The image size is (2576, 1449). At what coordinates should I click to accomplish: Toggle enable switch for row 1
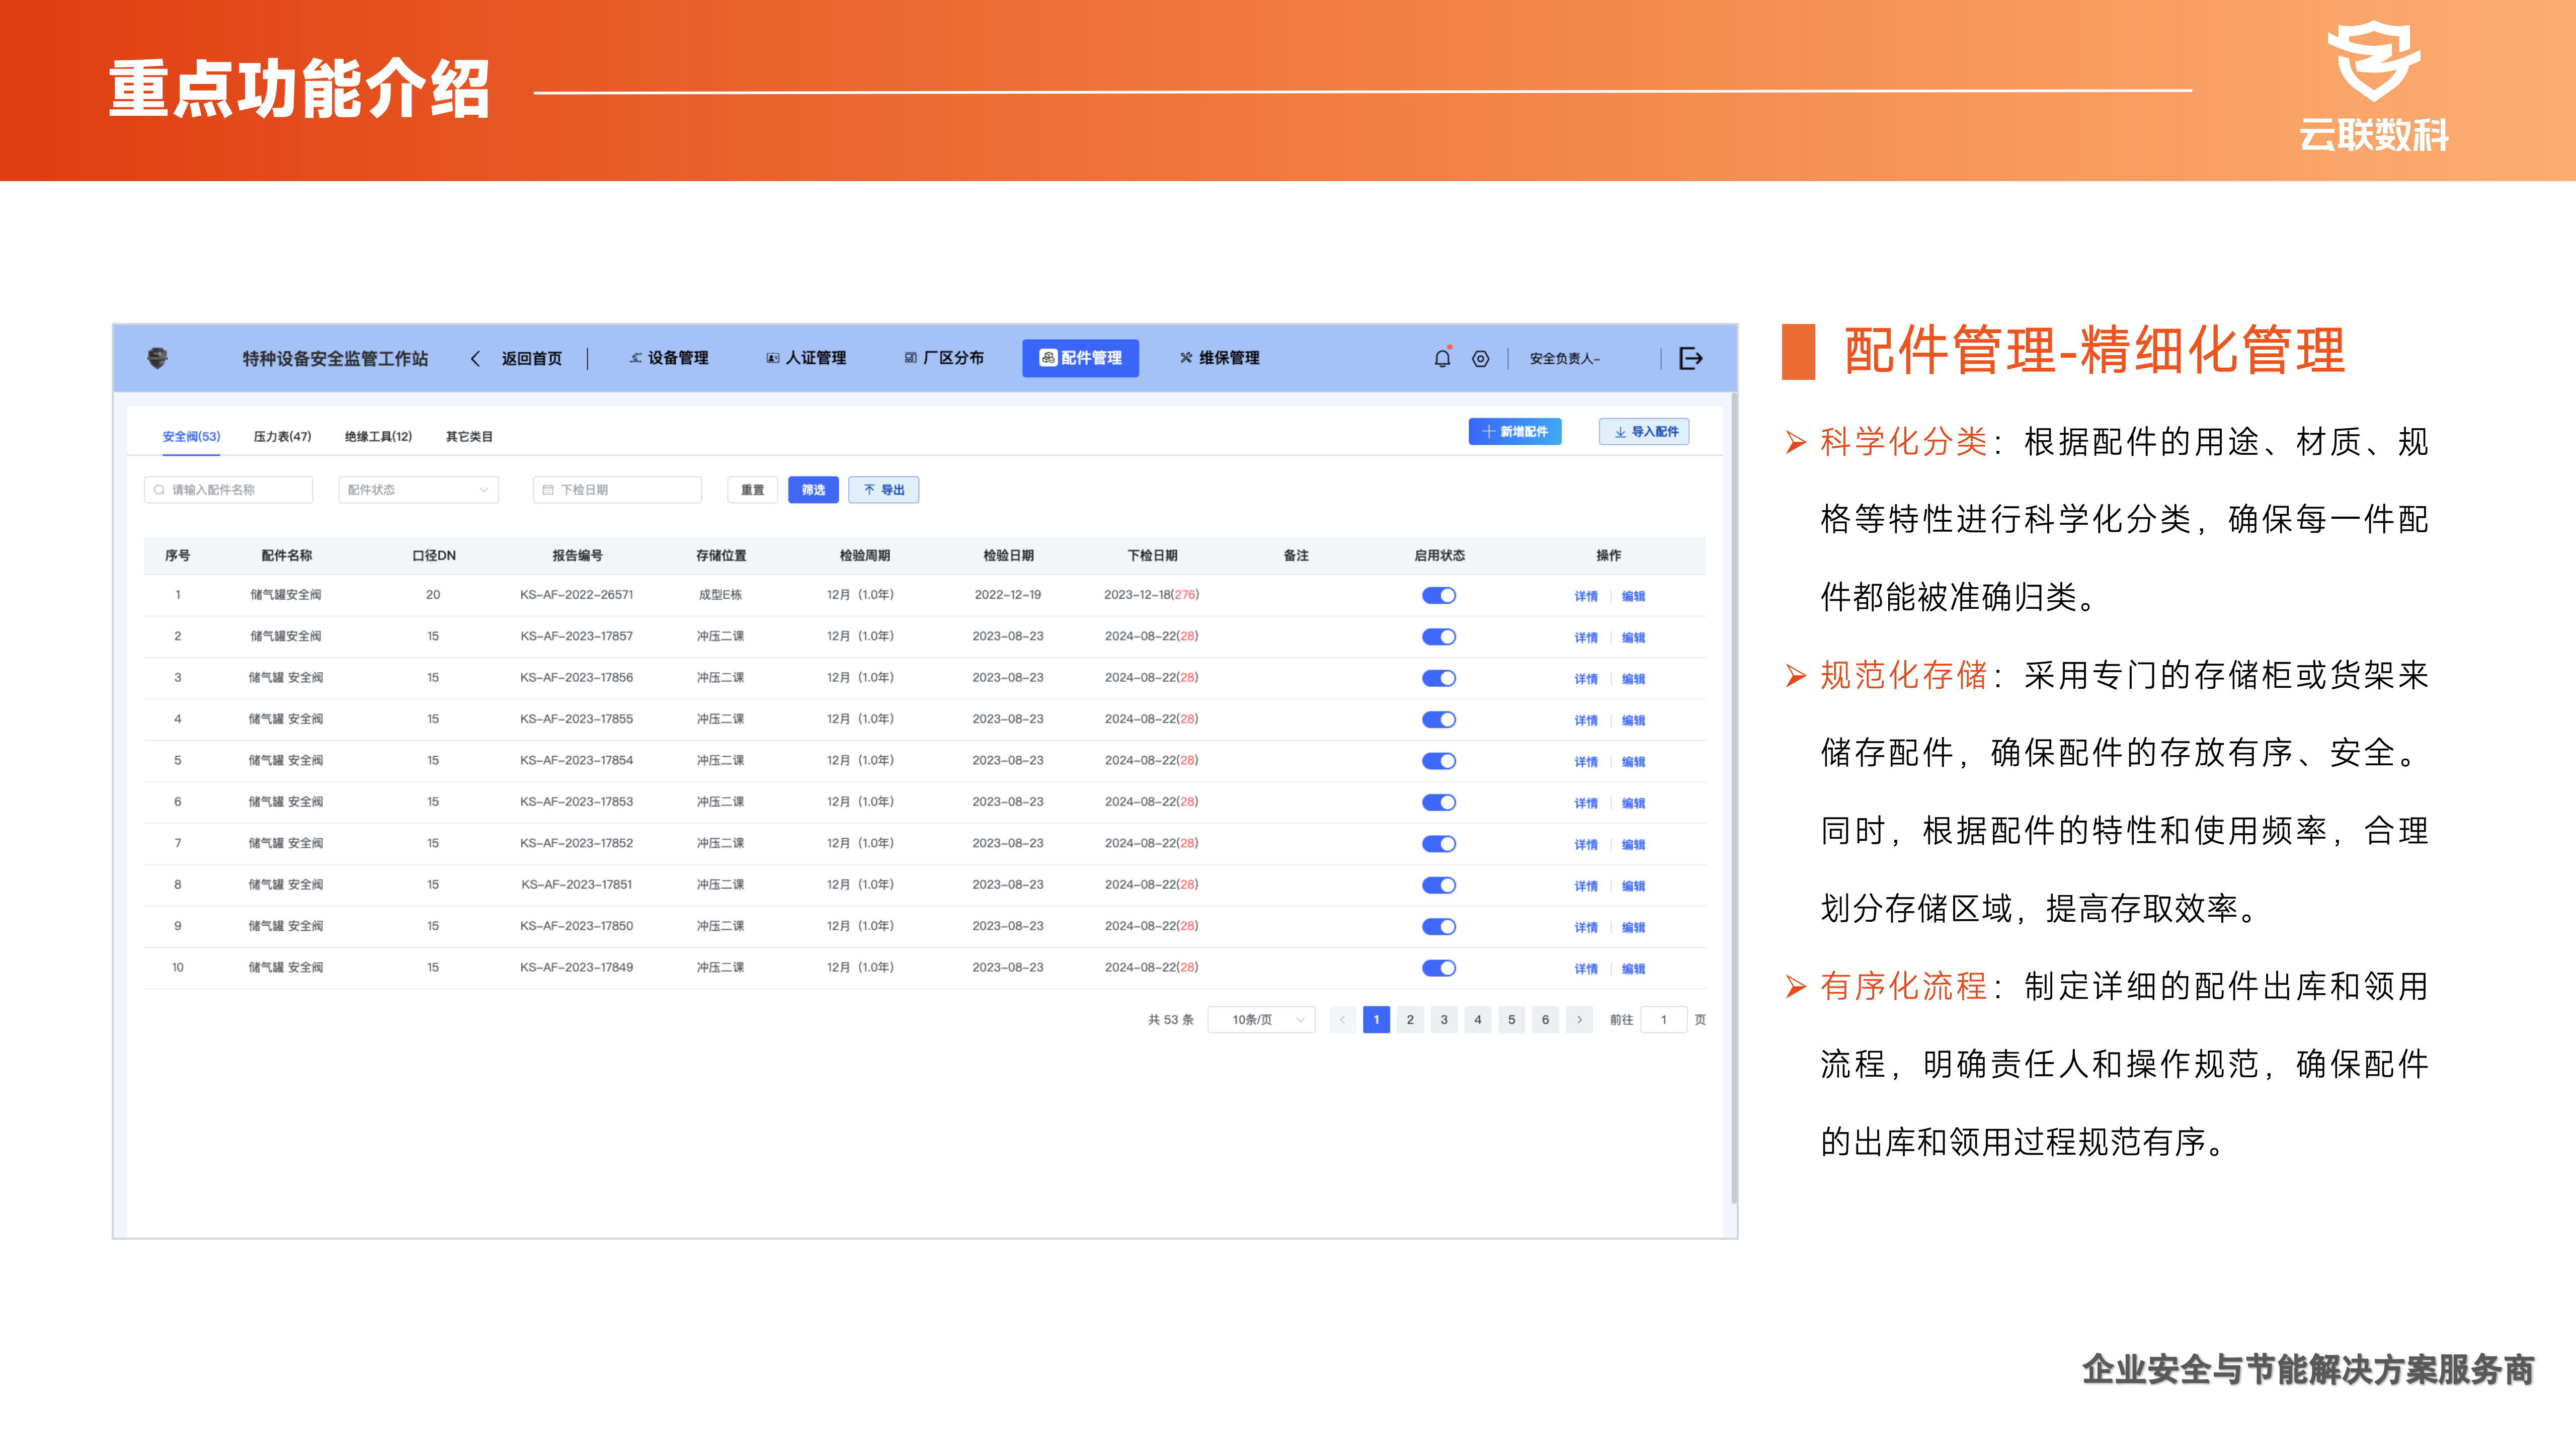click(1439, 595)
